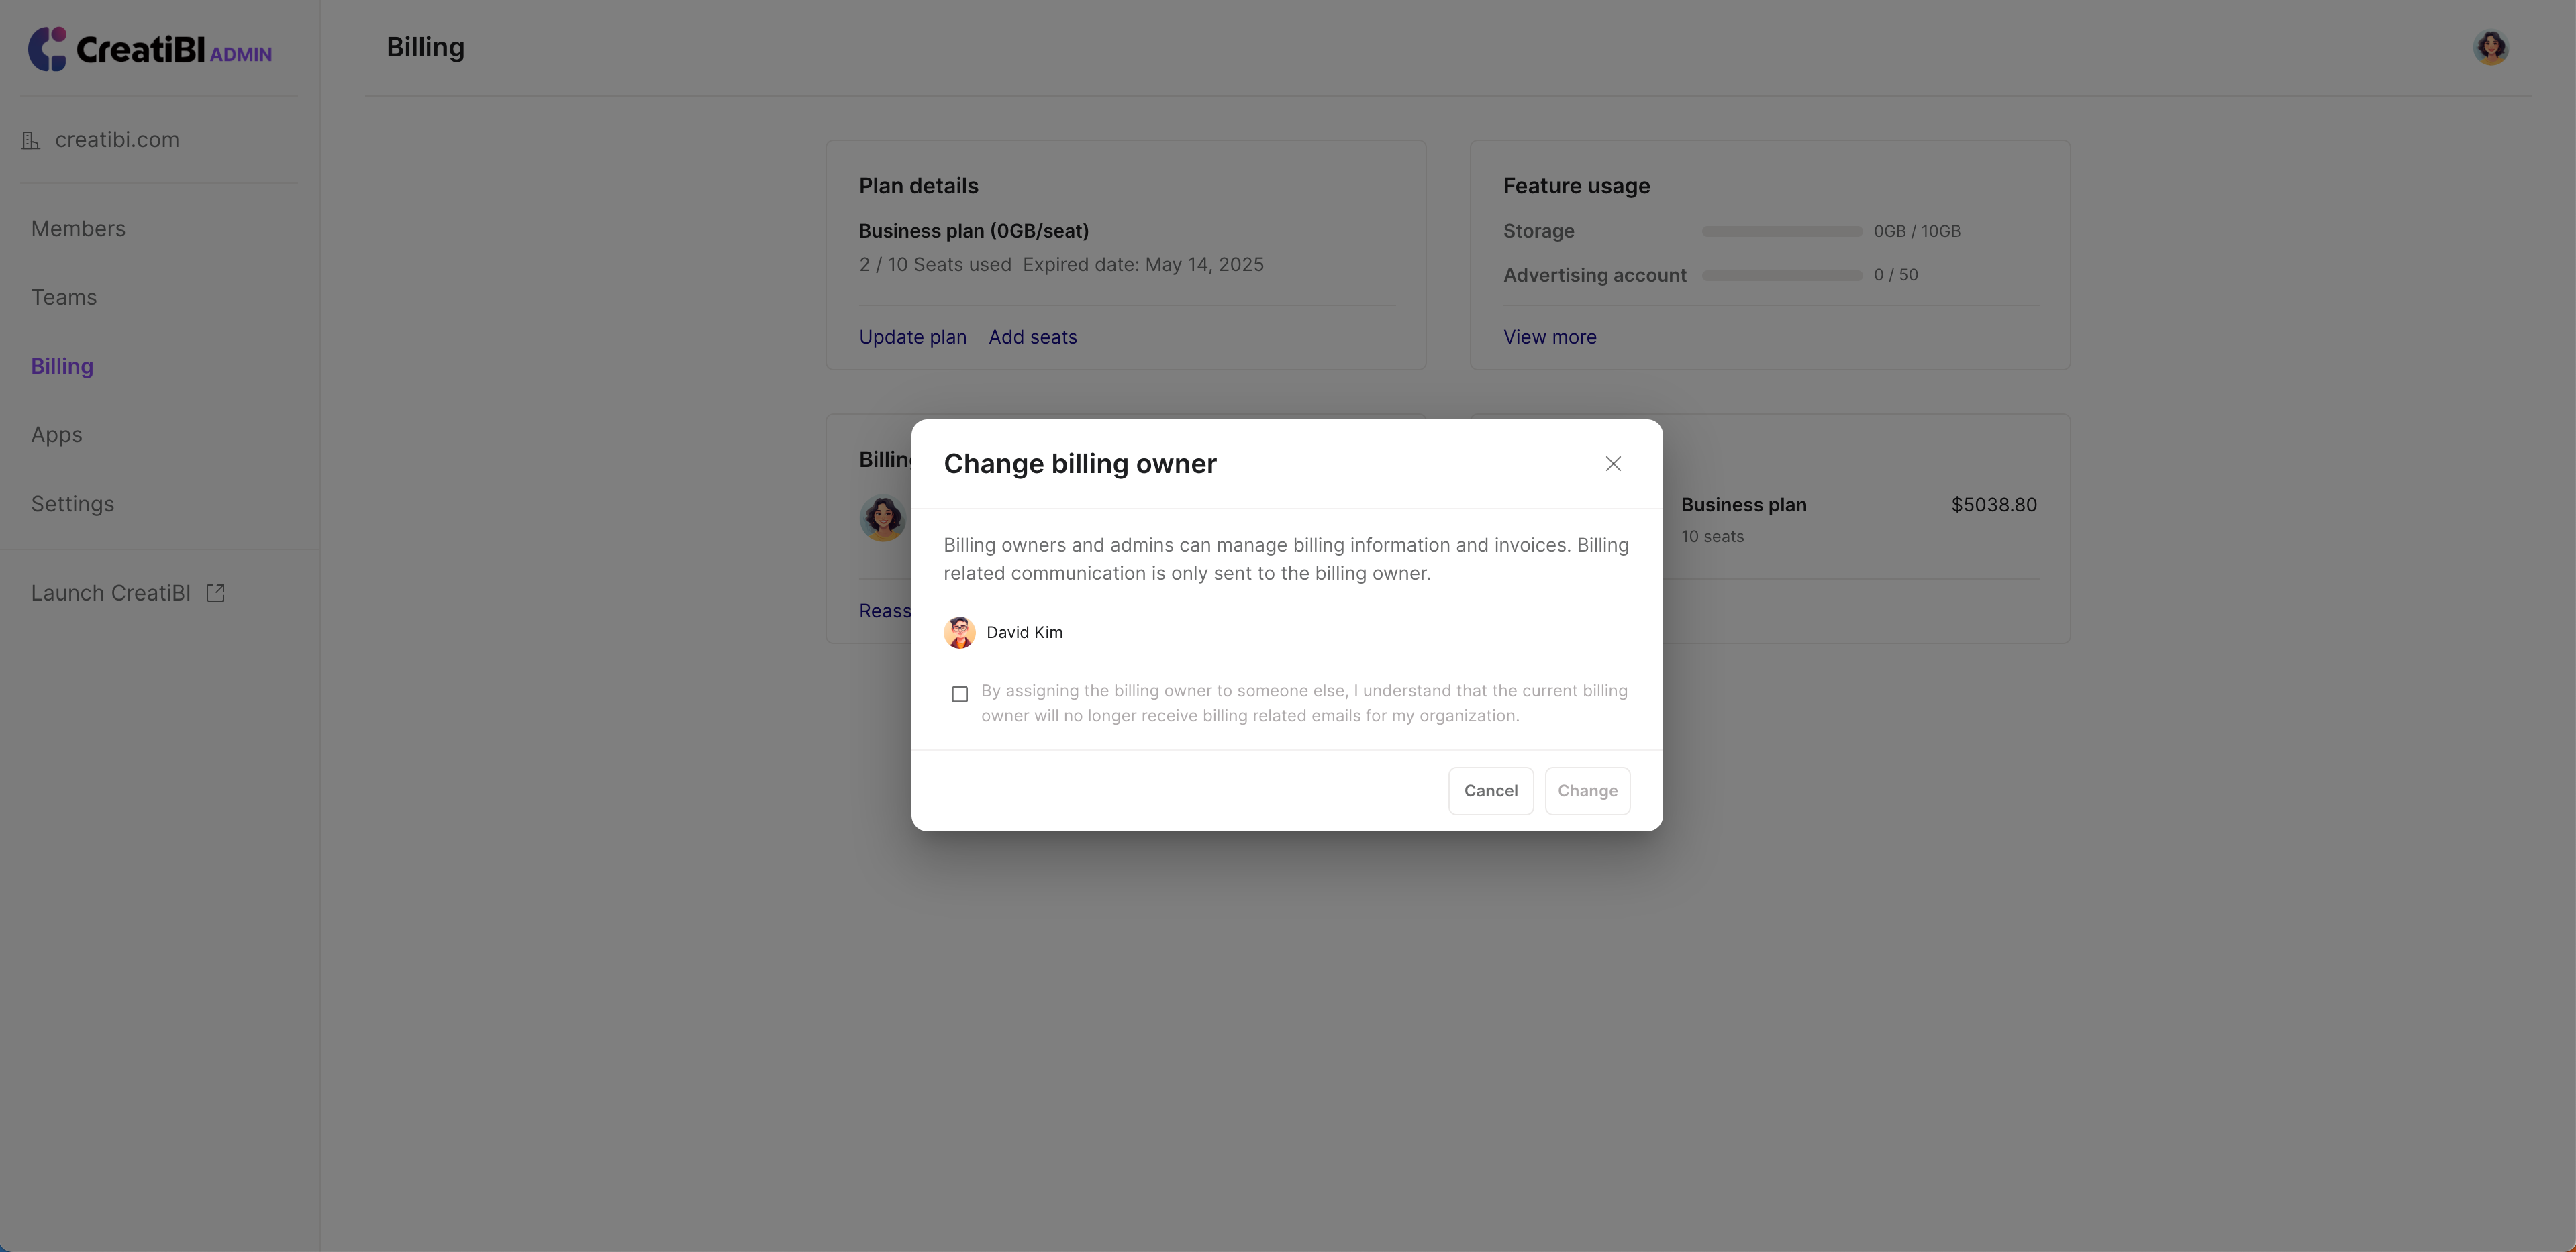
Task: Check the billing owner acknowledgment checkbox
Action: 960,694
